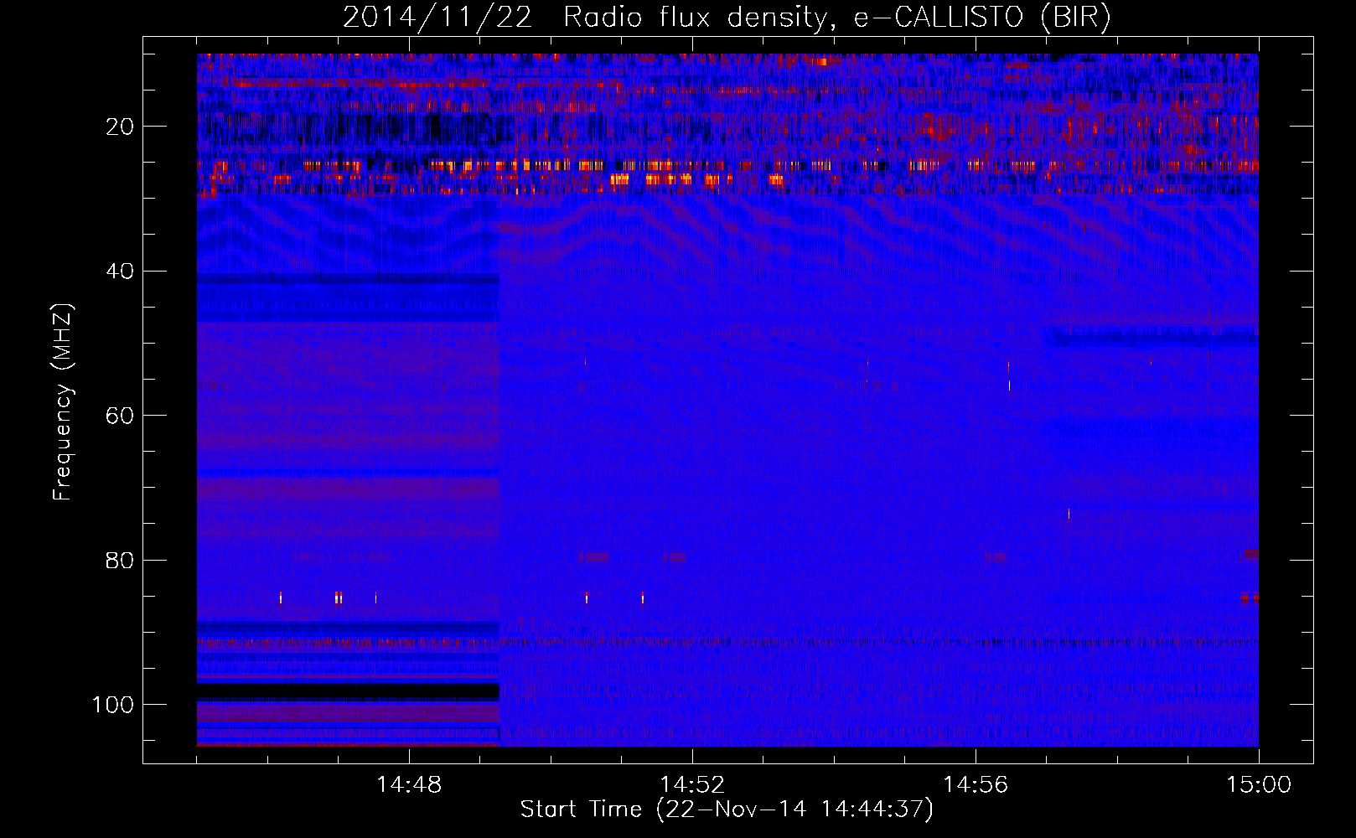Select the 14:48 time tick label
1356x838 pixels.
tap(409, 785)
